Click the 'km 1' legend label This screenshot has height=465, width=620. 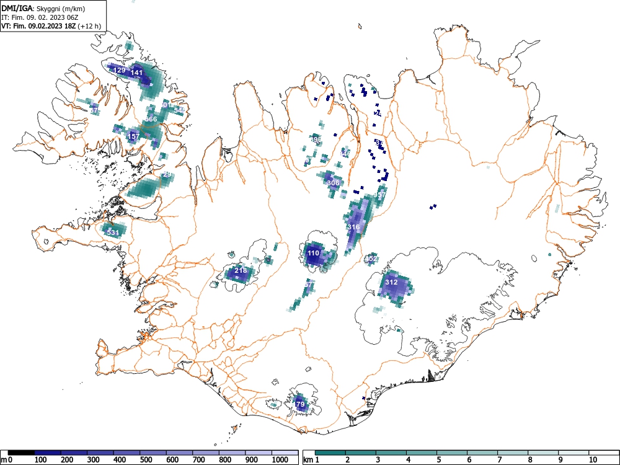coord(311,460)
